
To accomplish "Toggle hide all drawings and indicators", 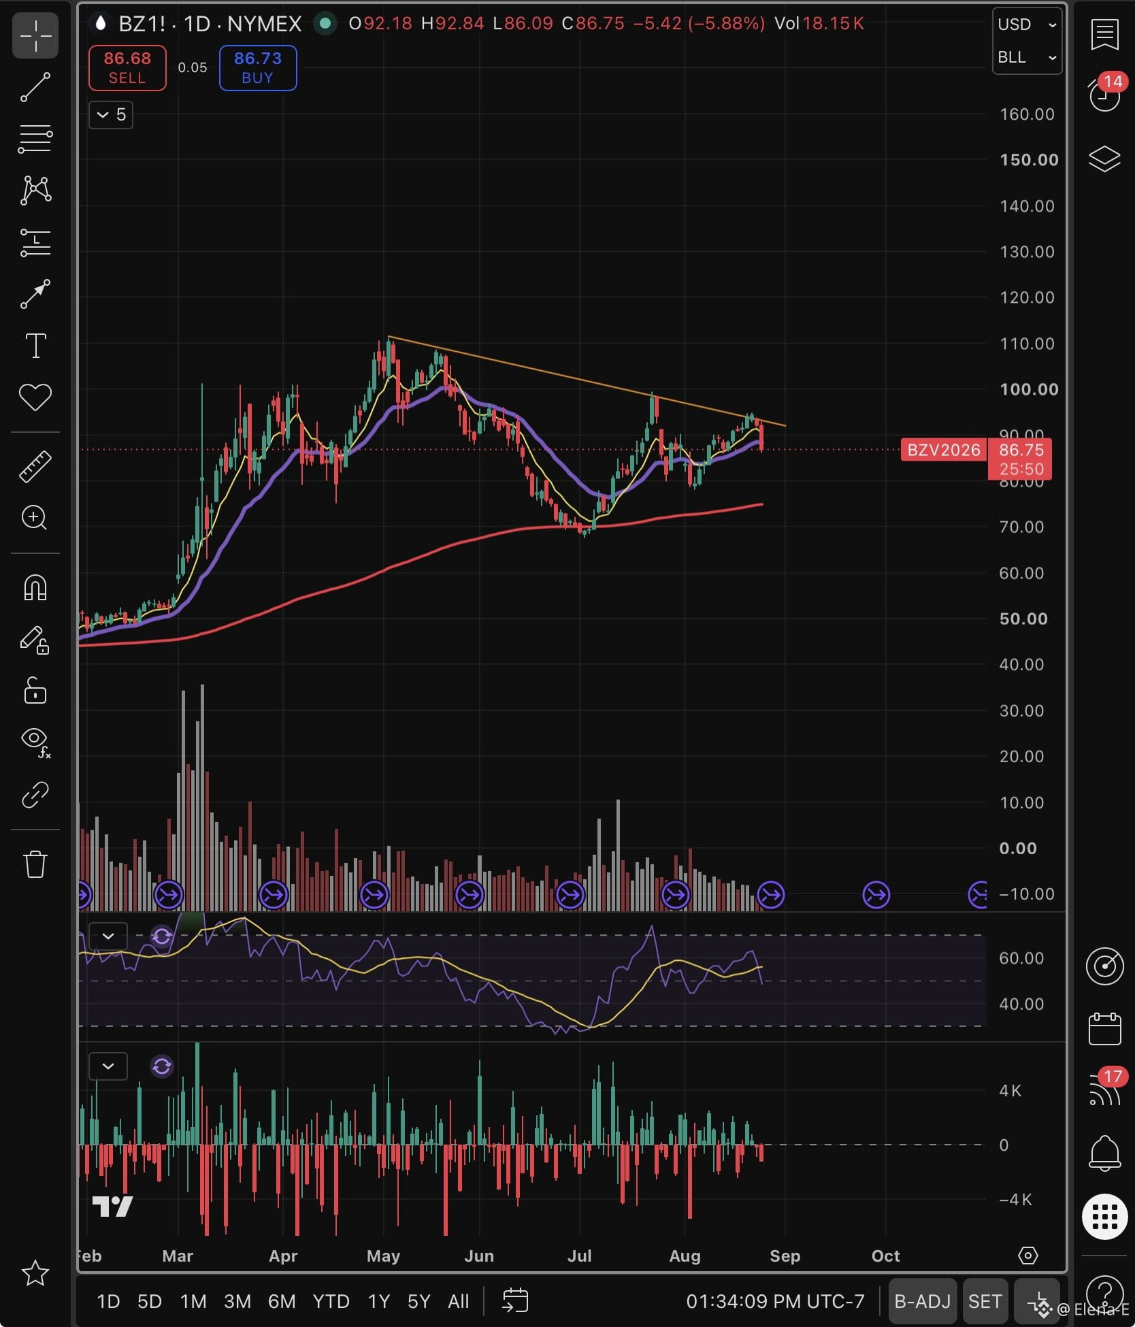I will pos(35,742).
